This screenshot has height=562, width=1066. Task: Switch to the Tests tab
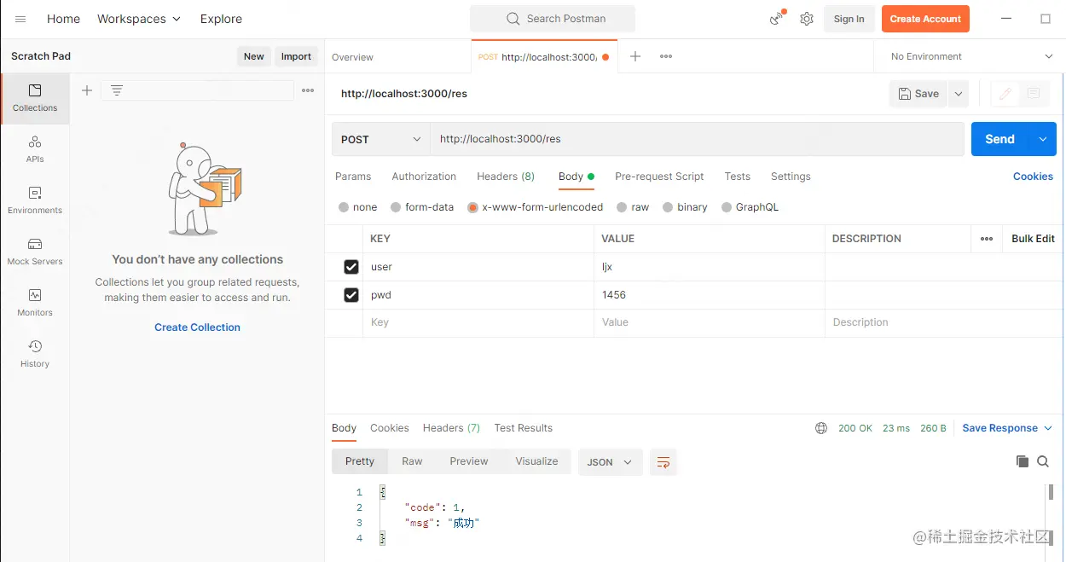(738, 177)
